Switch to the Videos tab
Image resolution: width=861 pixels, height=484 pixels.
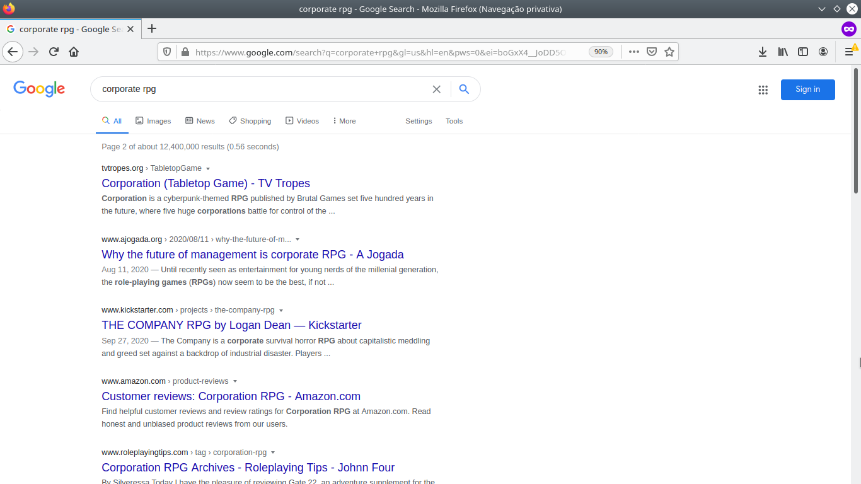click(x=303, y=121)
